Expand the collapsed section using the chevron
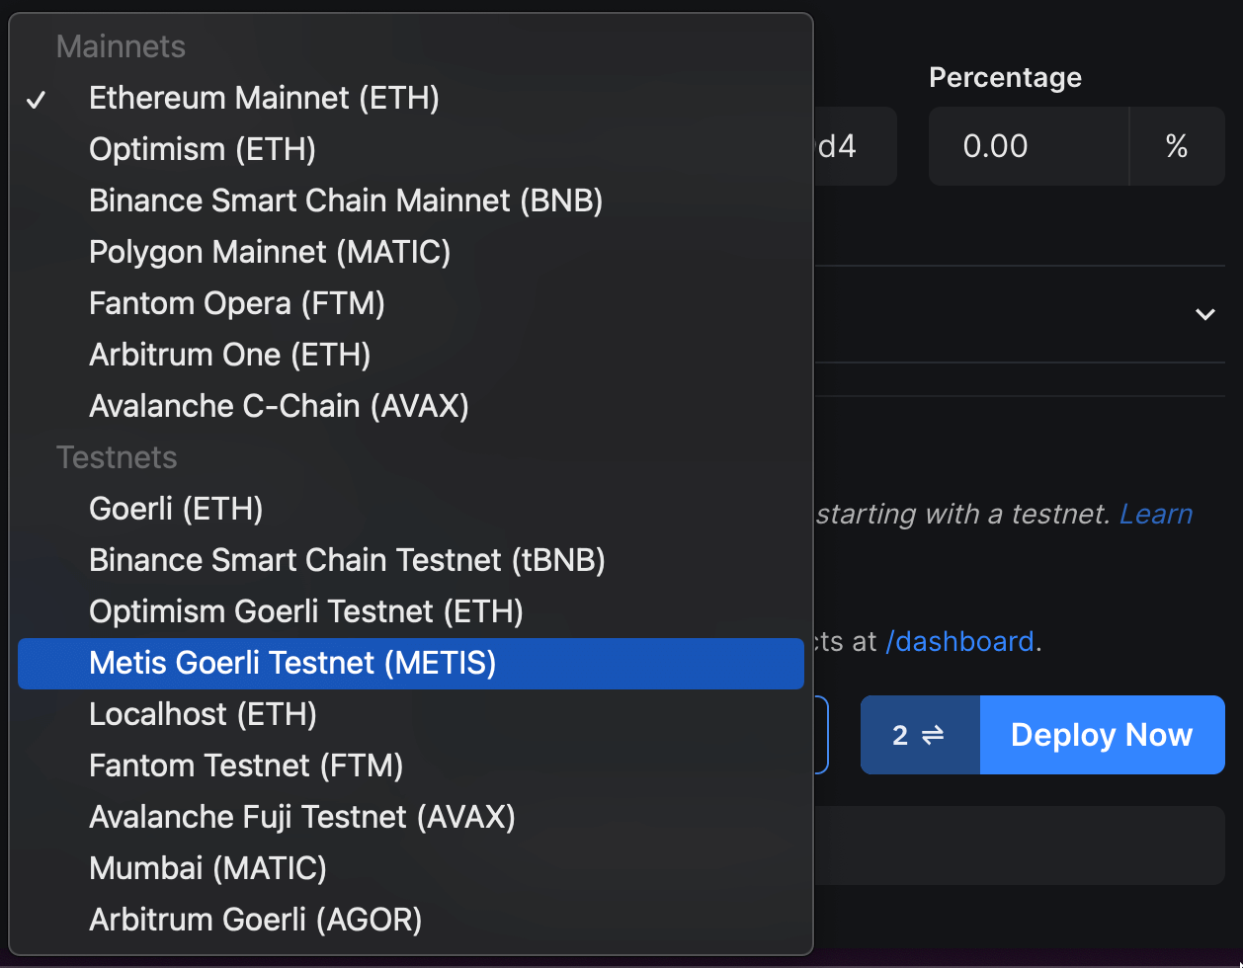This screenshot has height=968, width=1243. point(1205,314)
